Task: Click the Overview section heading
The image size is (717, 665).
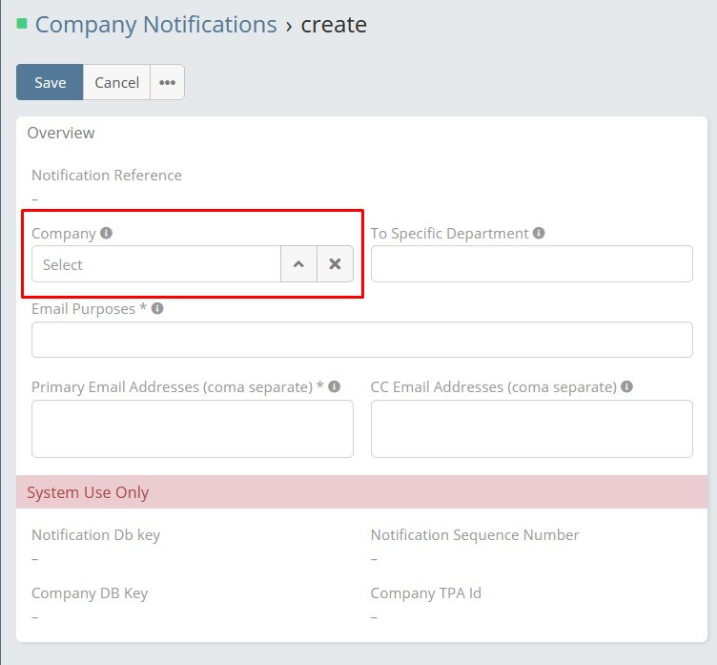Action: [61, 133]
